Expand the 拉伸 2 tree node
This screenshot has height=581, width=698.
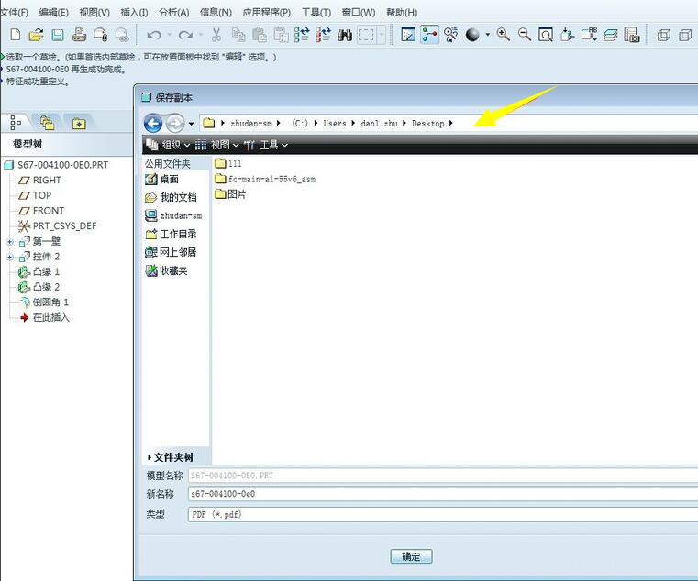[10, 258]
